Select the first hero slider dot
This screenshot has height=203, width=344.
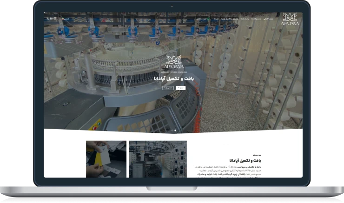point(172,130)
